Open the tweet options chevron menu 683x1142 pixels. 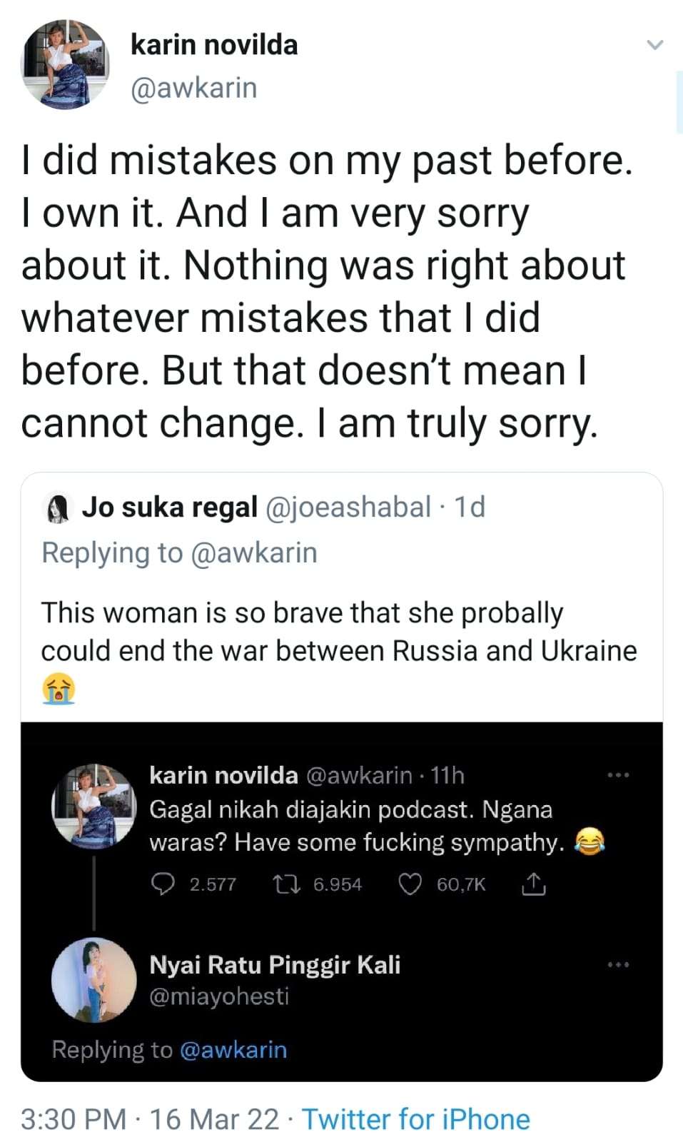(654, 45)
